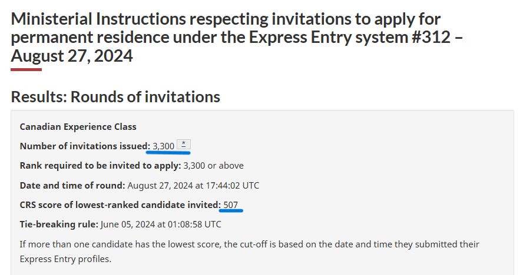Open the asterisk footnote beside 3,300
This screenshot has height=275, width=520.
coord(184,145)
